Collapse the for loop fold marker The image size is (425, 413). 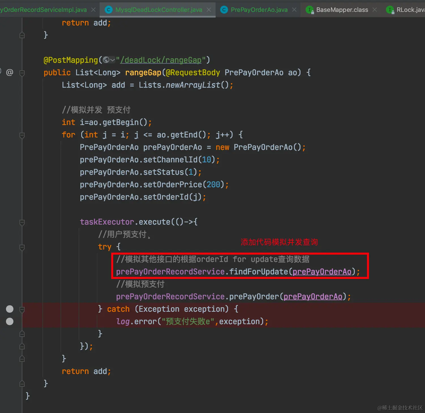[22, 135]
